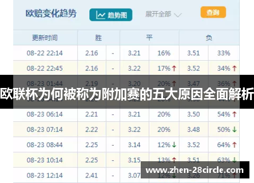Click win odds 2.16 in 08-22 22:45 row
Screen dimensions: 254x183
[x=91, y=68]
